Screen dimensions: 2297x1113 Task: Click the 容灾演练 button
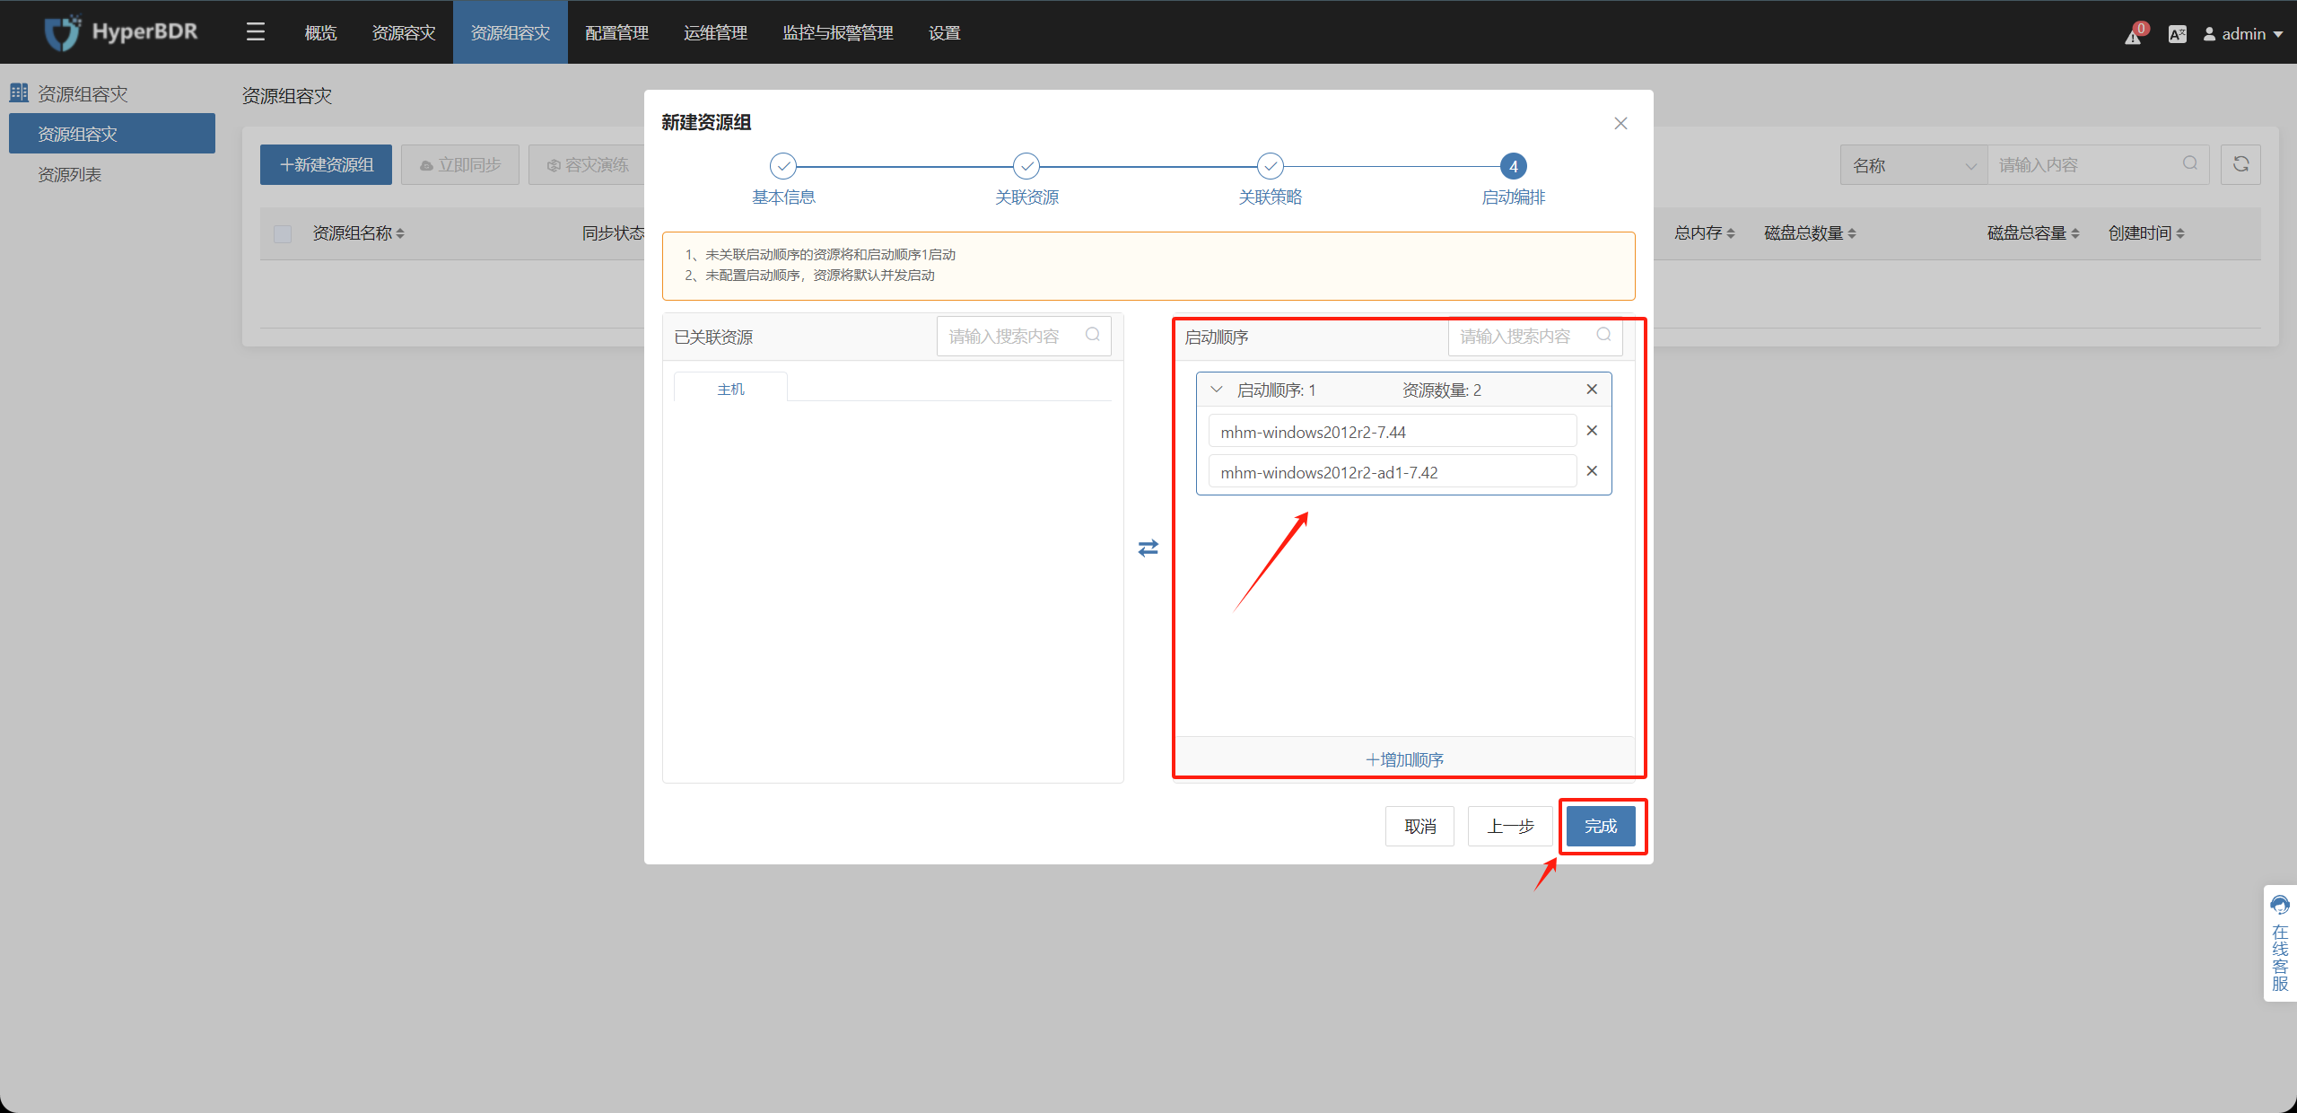[588, 164]
